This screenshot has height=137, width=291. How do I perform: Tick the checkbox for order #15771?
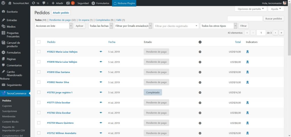[x=39, y=103]
